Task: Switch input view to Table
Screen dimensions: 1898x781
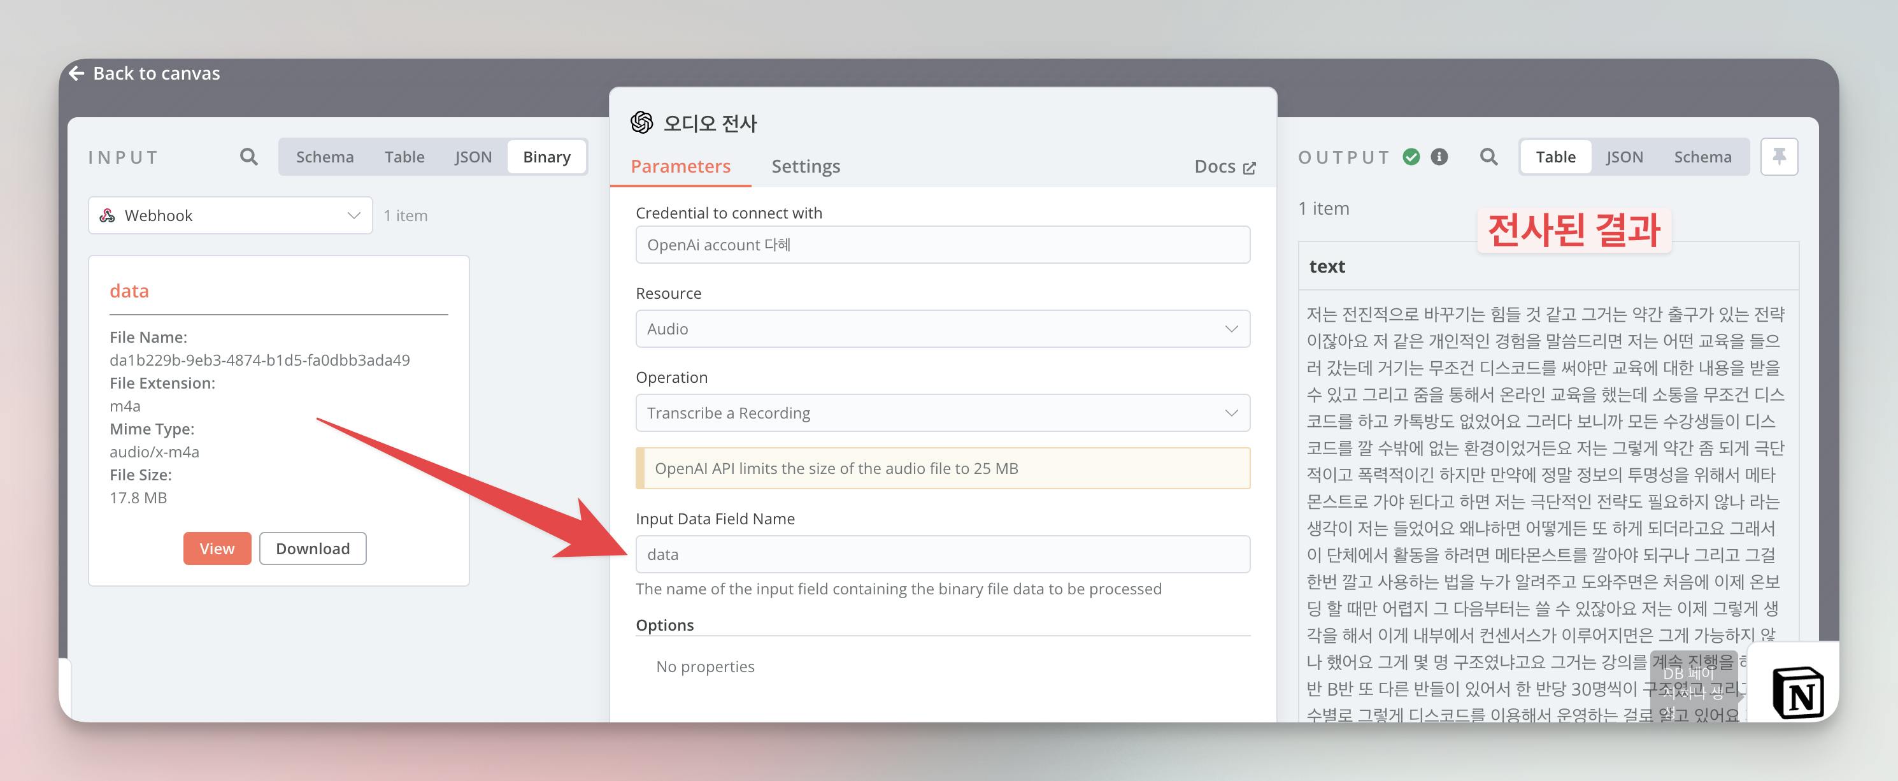Action: coord(404,156)
